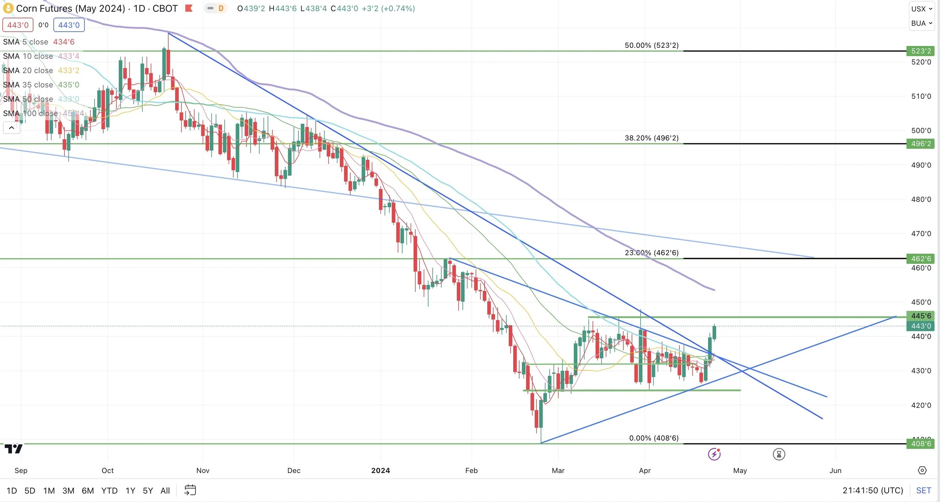The height and width of the screenshot is (502, 942).
Task: Select the YTD time range
Action: click(x=109, y=491)
